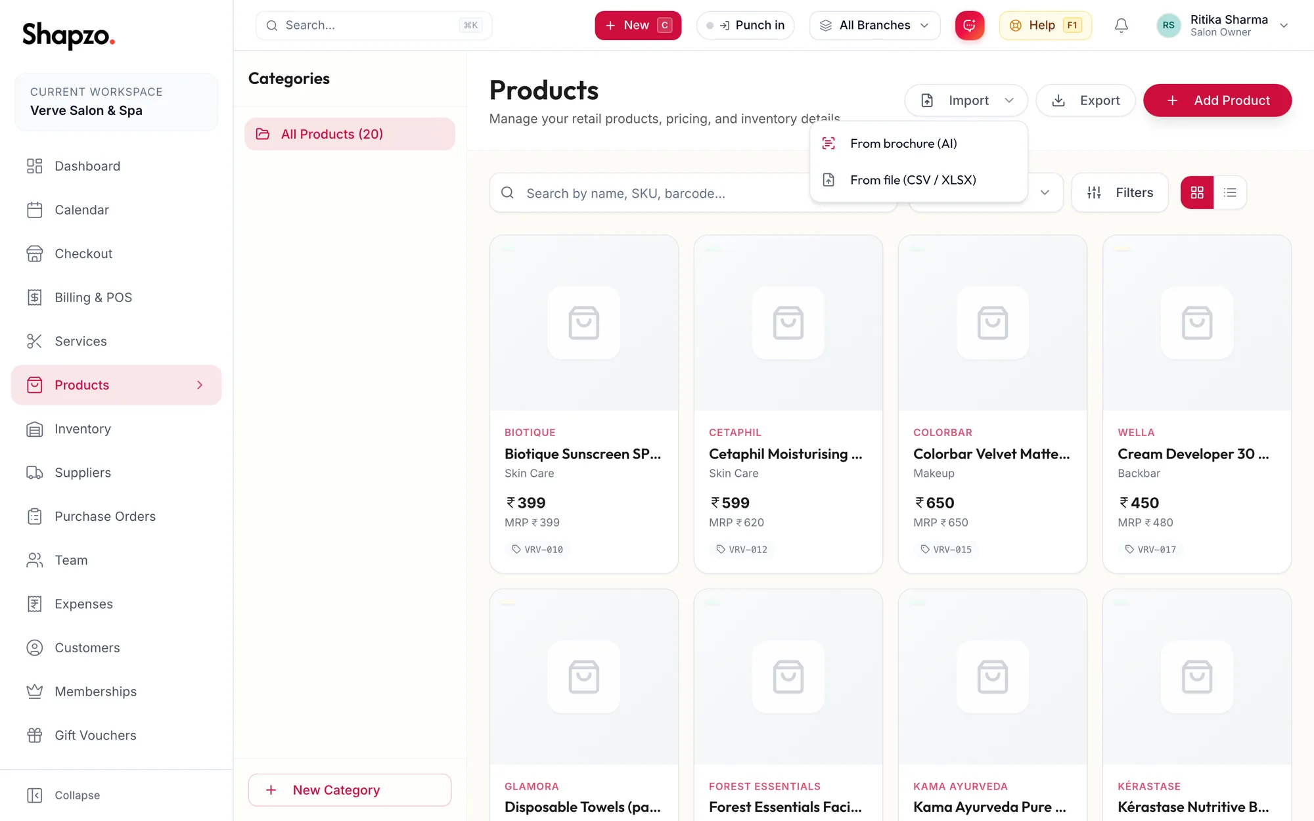Click Export button
This screenshot has width=1314, height=821.
pos(1085,100)
